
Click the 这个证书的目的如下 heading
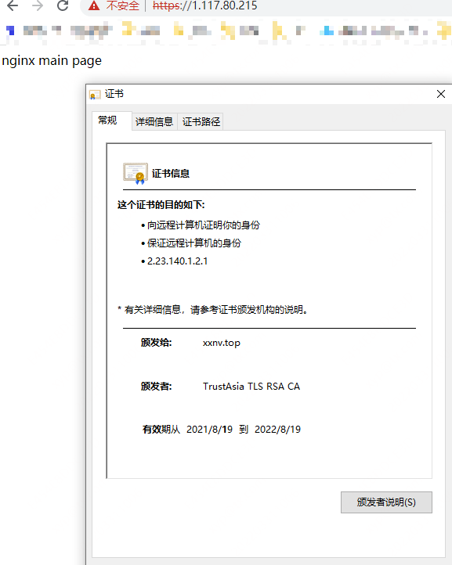(161, 205)
